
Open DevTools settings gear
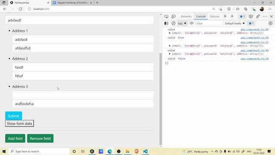(x=251, y=16)
